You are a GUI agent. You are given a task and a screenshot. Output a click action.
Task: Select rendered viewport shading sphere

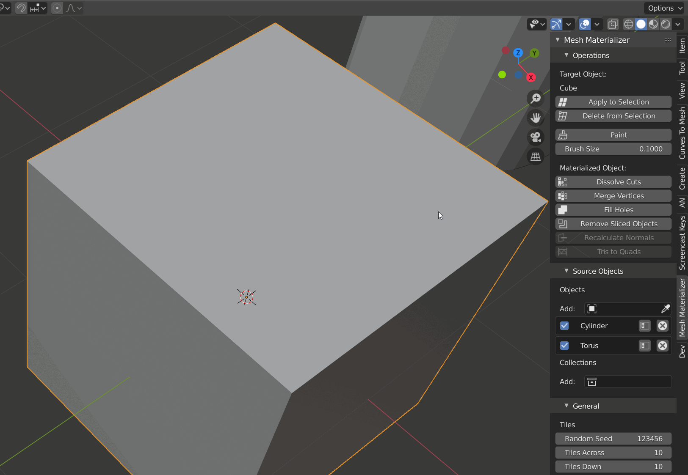(666, 24)
